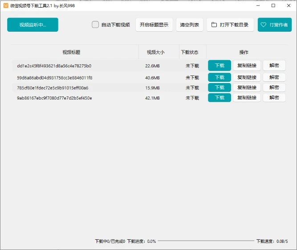The width and height of the screenshot is (297, 250).
Task: Select title dd1e2c45f8f493621d8a56c4e78275b0
Action: pyautogui.click(x=54, y=66)
